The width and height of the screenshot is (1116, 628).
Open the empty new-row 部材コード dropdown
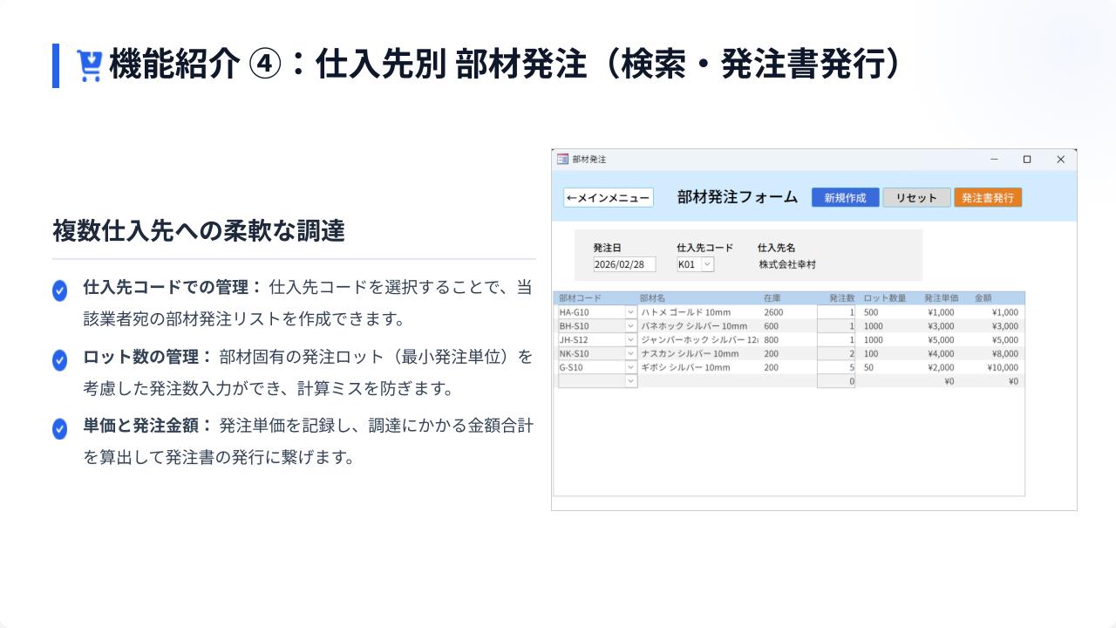(x=631, y=381)
